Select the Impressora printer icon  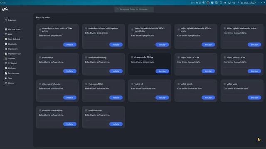pos(6,49)
